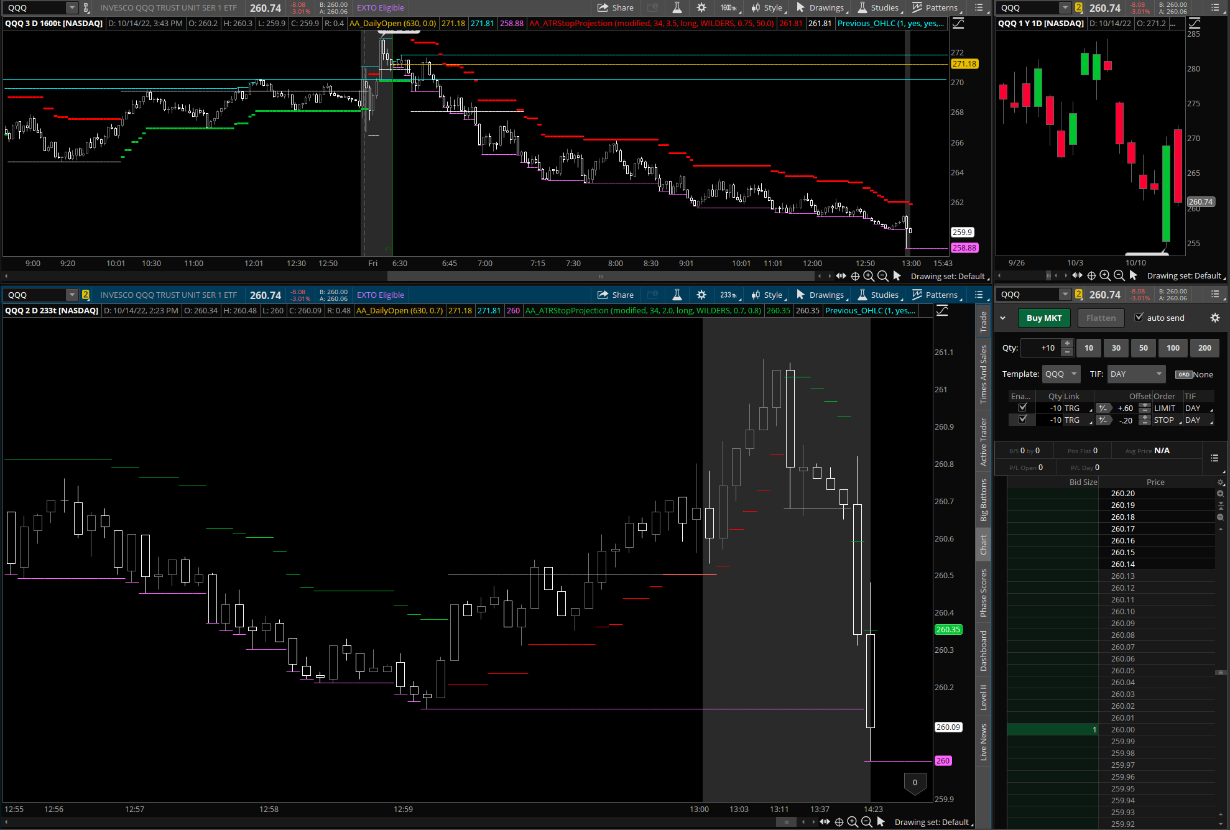Open Share menu in the top chart toolbar
The image size is (1230, 830).
615,7
